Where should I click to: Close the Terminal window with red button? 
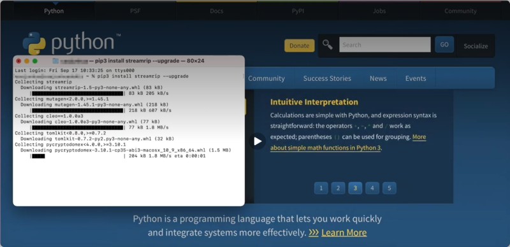(x=18, y=60)
